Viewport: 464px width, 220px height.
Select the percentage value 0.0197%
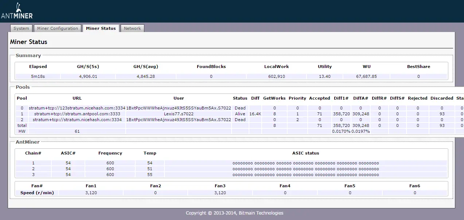[x=360, y=131]
